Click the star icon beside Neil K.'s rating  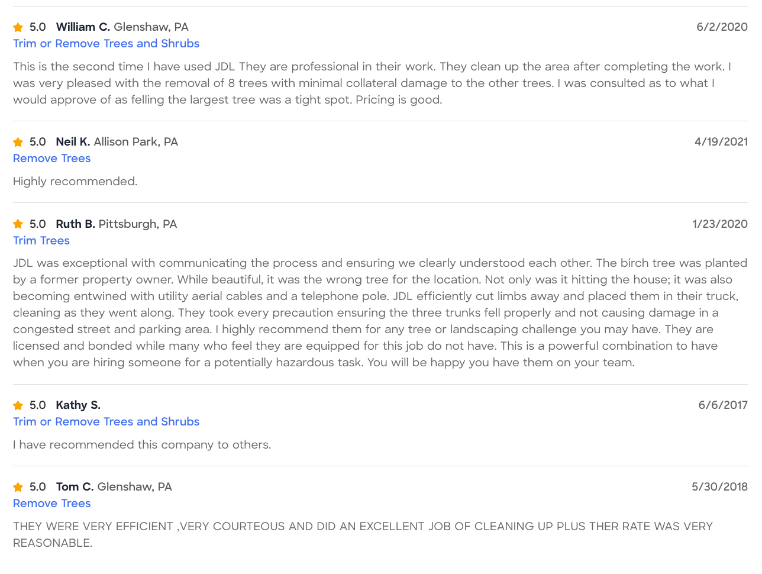pos(18,142)
